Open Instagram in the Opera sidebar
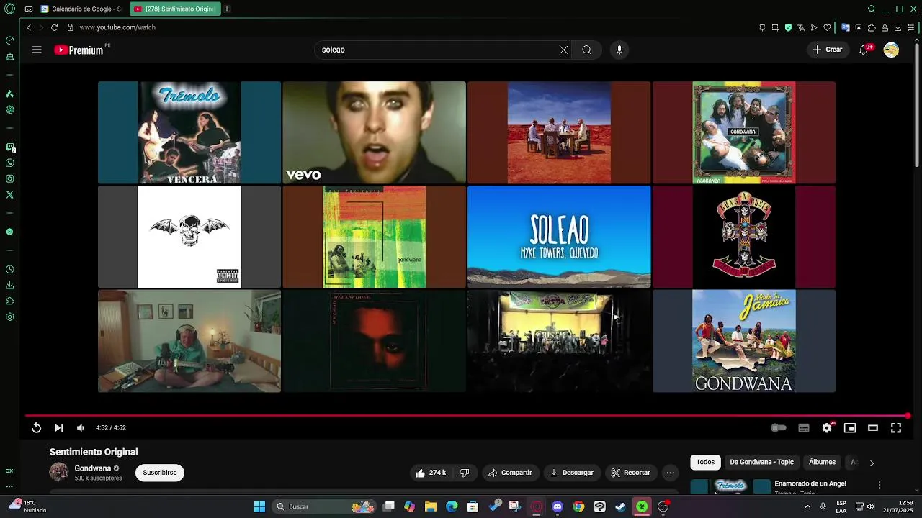 pyautogui.click(x=9, y=178)
